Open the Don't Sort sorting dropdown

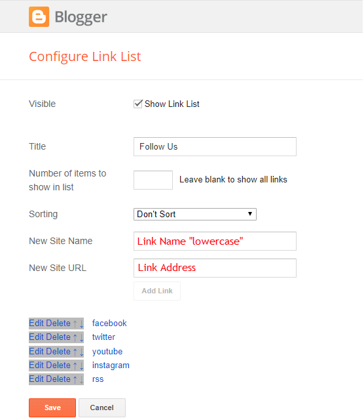pyautogui.click(x=195, y=215)
